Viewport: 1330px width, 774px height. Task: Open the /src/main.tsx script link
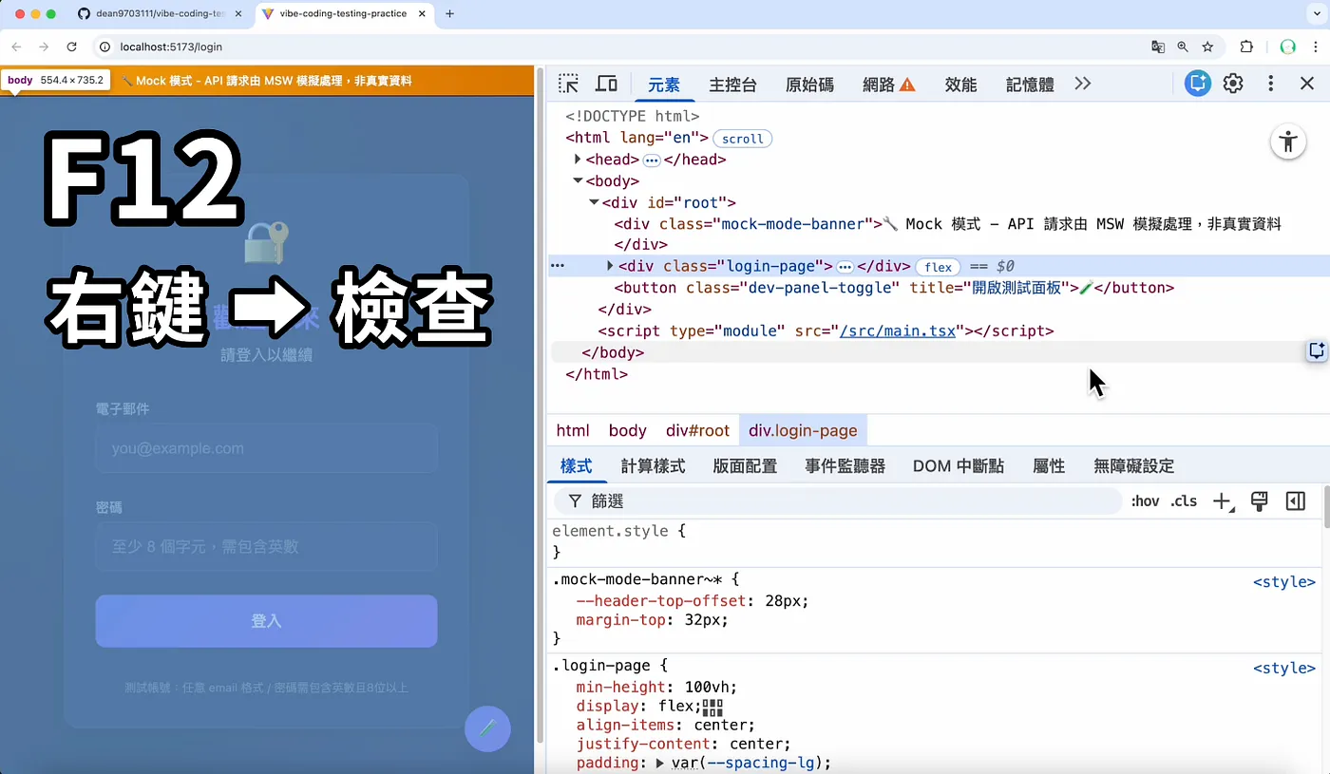898,331
